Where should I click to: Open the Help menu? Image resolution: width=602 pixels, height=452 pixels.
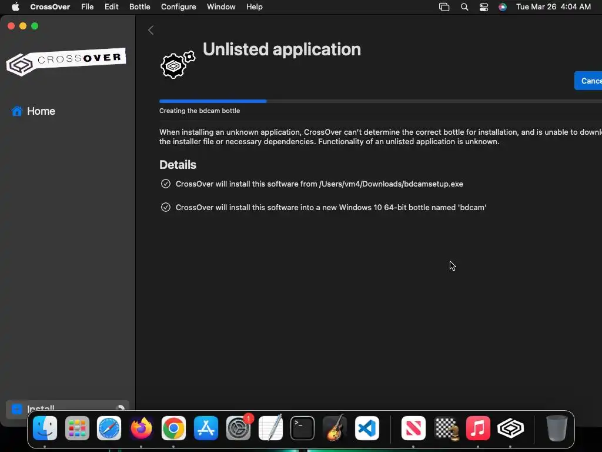click(254, 6)
